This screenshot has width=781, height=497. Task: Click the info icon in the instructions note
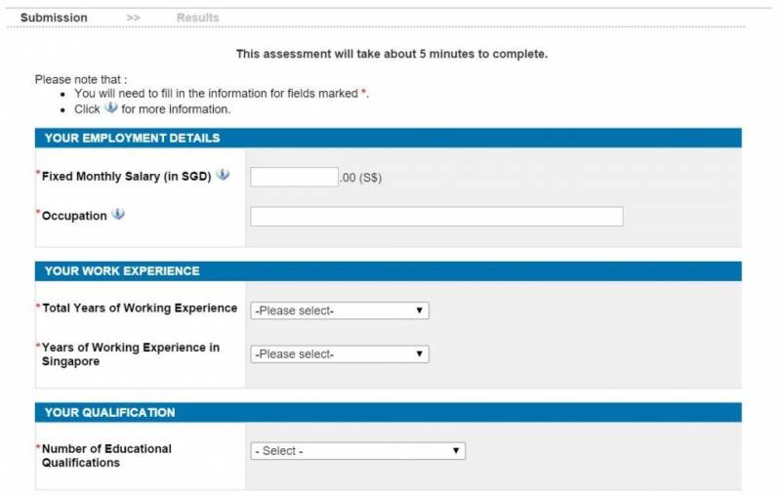tap(110, 108)
